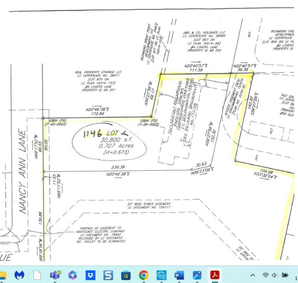Switch to Google Chrome

point(144,275)
